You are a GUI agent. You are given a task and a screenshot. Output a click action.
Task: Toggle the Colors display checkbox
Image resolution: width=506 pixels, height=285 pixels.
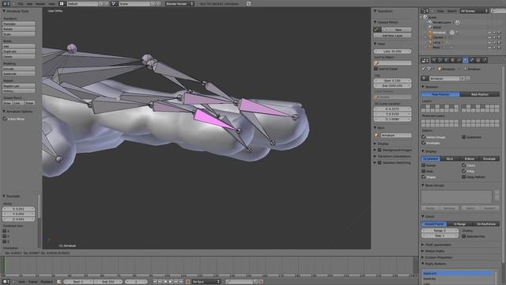(464, 165)
